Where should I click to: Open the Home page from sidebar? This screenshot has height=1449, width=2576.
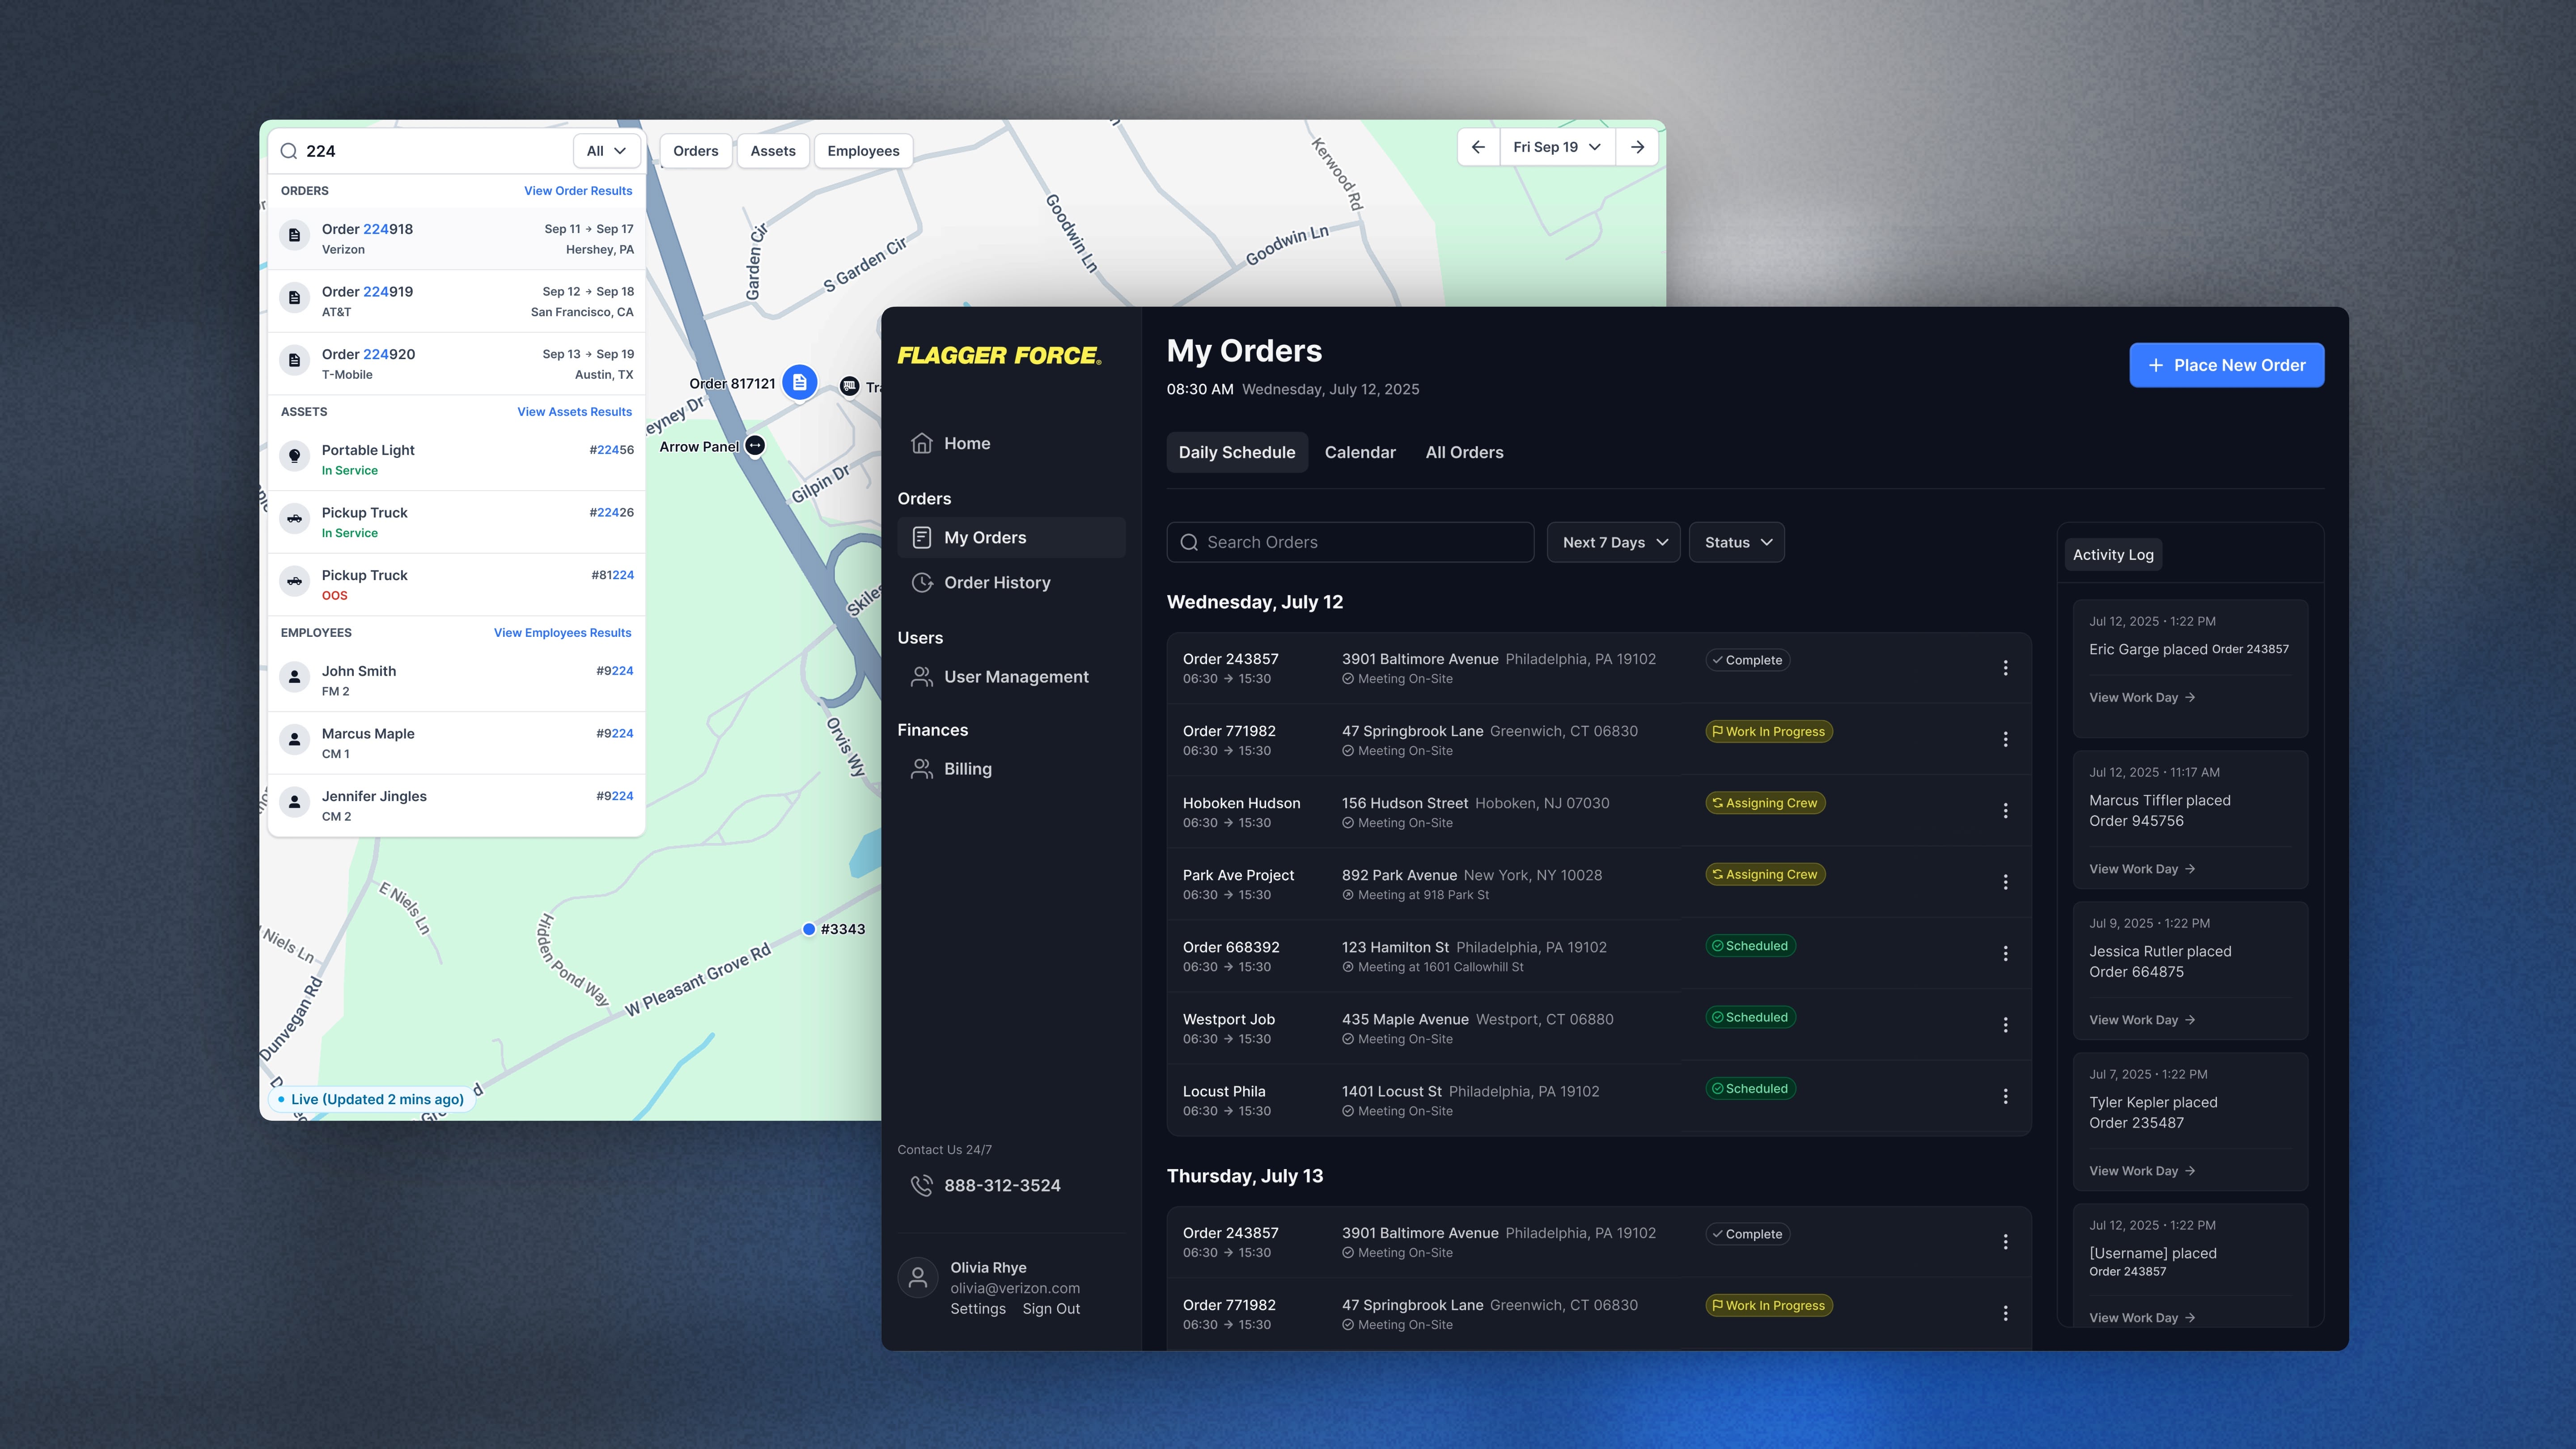point(966,443)
